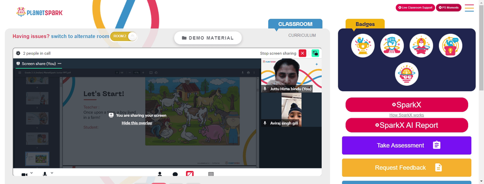The image size is (484, 184).
Task: Click the participants icon in call toolbar
Action: coord(160,174)
